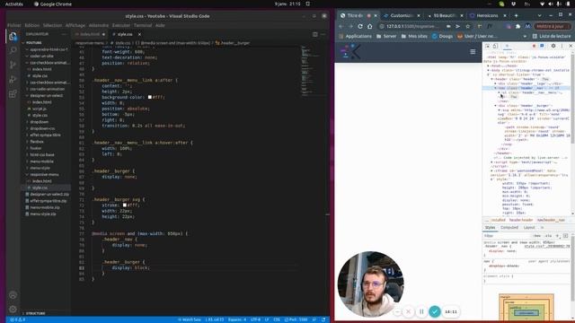575x323 pixels.
Task: Collapse the responsive-menu folder
Action: [x=44, y=175]
